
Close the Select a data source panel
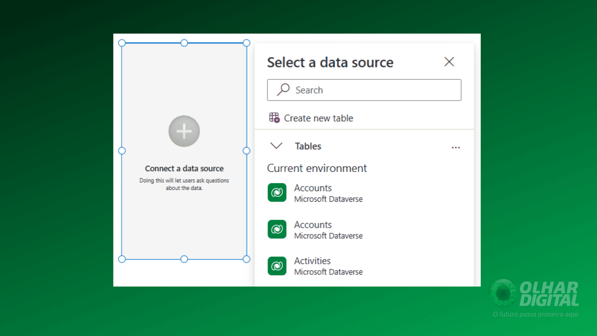[449, 62]
